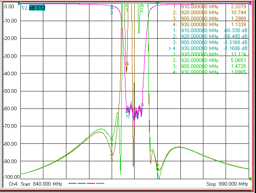Select cyan marker 1 readout showing -60.338 dB
Viewport: 256px width, 193px height.
[x=210, y=30]
